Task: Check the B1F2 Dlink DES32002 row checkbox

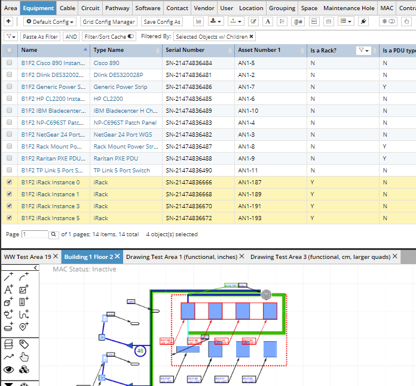Action: point(10,75)
